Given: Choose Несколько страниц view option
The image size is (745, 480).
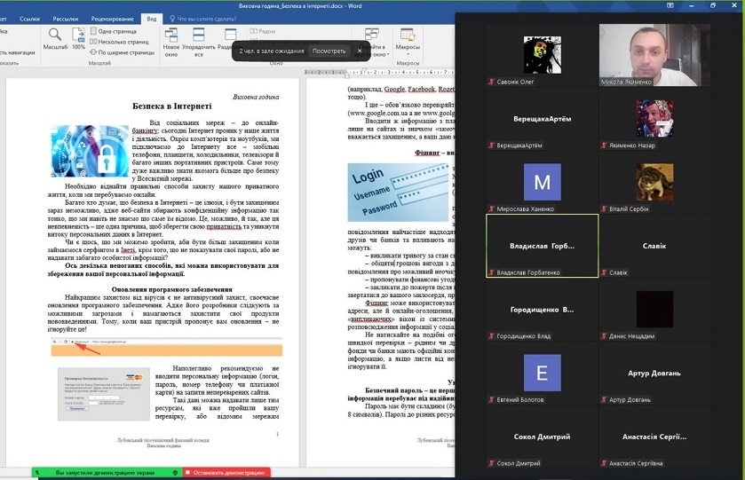Looking at the screenshot, I should tap(119, 42).
